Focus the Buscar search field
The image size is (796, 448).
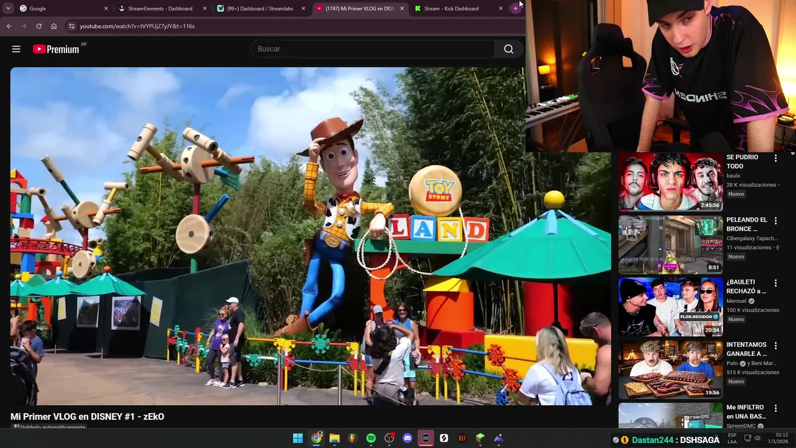pos(373,49)
